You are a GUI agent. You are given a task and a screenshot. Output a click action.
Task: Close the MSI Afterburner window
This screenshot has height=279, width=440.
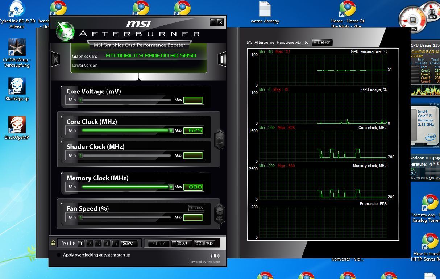(x=220, y=22)
